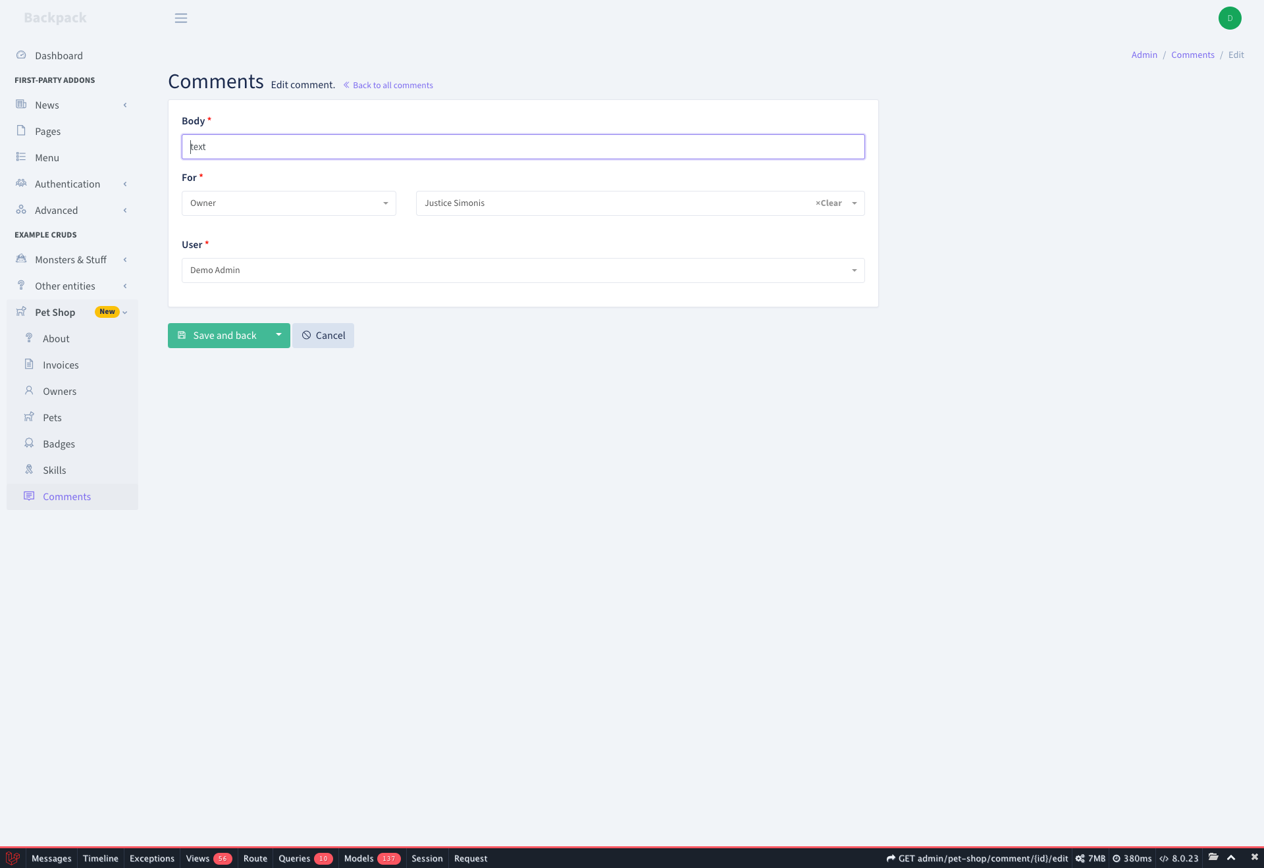Image resolution: width=1264 pixels, height=868 pixels.
Task: Click the Menu sidebar icon
Action: [21, 157]
